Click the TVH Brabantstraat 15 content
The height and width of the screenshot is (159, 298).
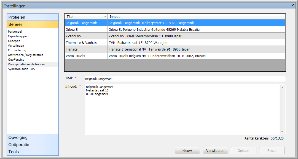point(197,43)
